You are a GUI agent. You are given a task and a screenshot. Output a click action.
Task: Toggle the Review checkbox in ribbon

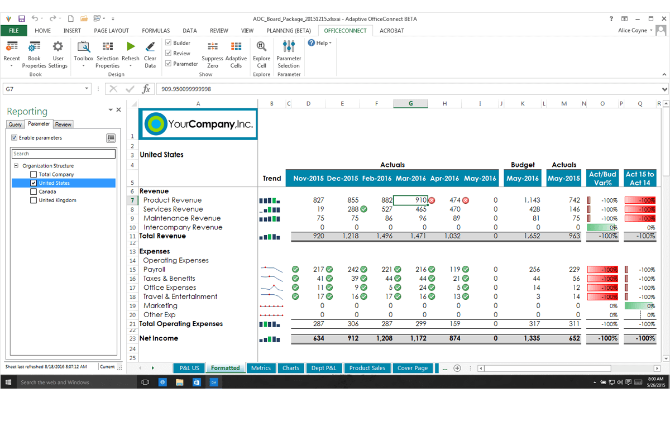point(169,54)
